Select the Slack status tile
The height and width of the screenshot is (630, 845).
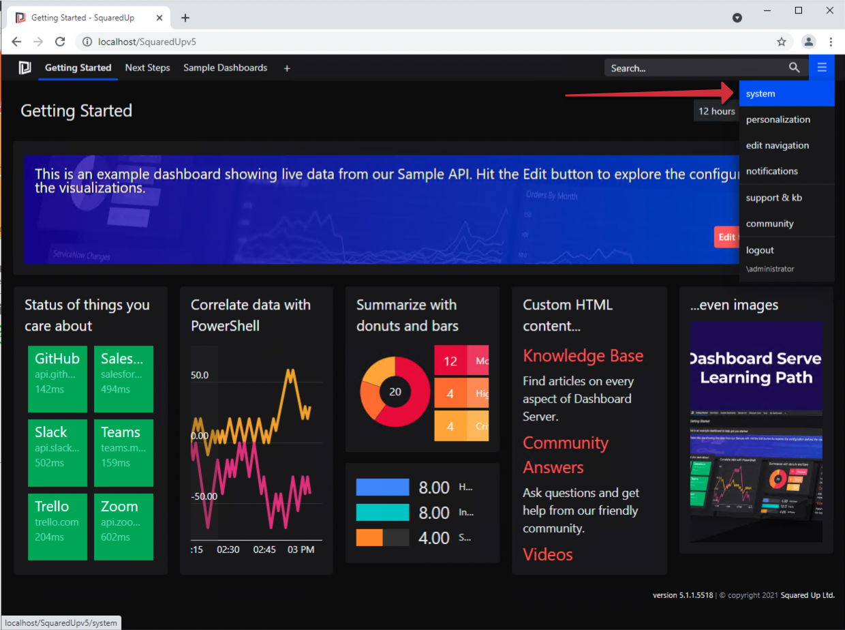click(x=57, y=453)
